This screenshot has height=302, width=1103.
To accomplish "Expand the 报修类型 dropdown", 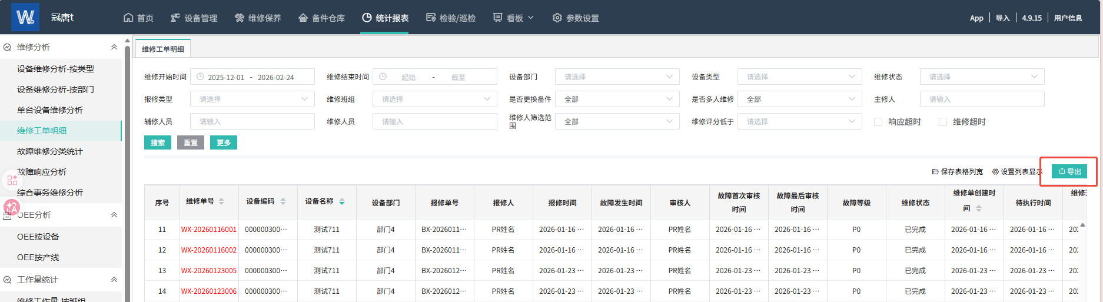I will (x=252, y=99).
